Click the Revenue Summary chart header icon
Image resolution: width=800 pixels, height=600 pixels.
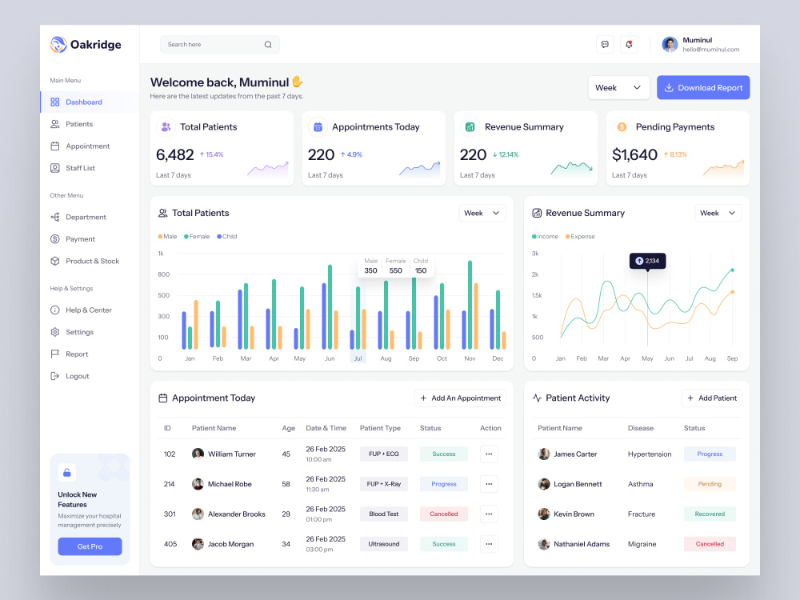pos(537,213)
